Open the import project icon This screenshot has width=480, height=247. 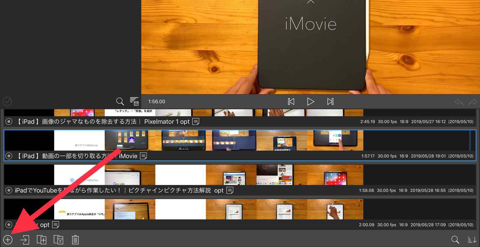coord(25,240)
